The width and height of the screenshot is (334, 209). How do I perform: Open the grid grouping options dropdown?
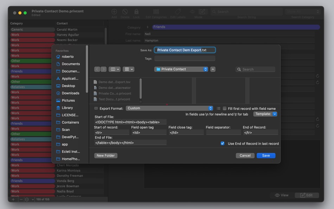pos(128,69)
